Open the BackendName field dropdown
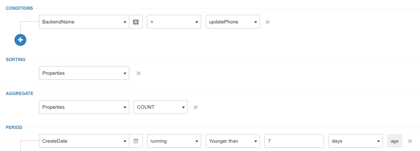The height and width of the screenshot is (151, 420). tap(84, 22)
